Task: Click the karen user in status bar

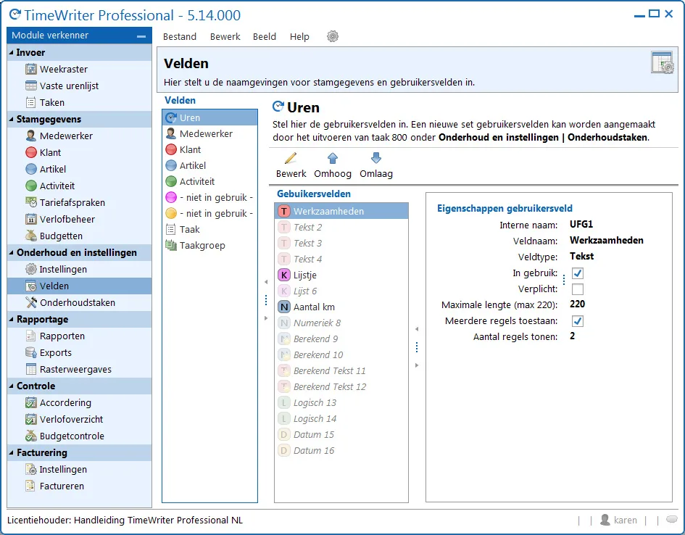Action: 618,520
